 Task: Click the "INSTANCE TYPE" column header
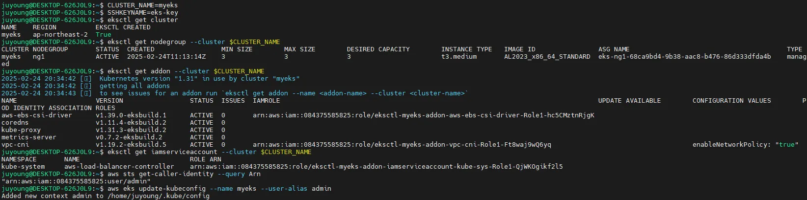(x=467, y=49)
